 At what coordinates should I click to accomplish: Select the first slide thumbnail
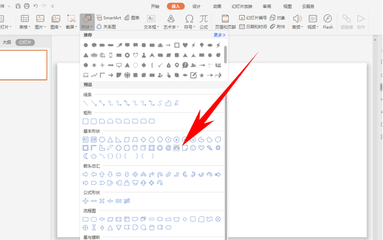(23, 65)
